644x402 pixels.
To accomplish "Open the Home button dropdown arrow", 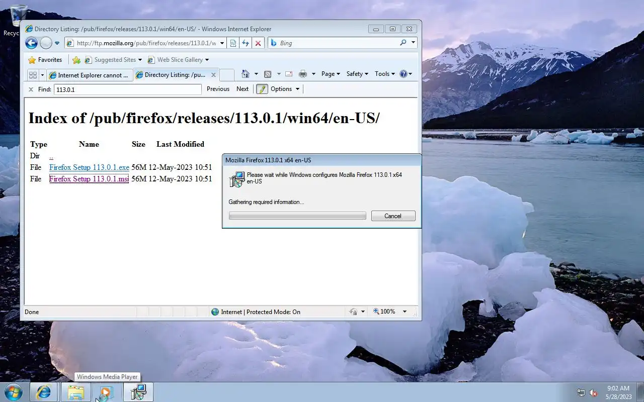I will coord(256,74).
